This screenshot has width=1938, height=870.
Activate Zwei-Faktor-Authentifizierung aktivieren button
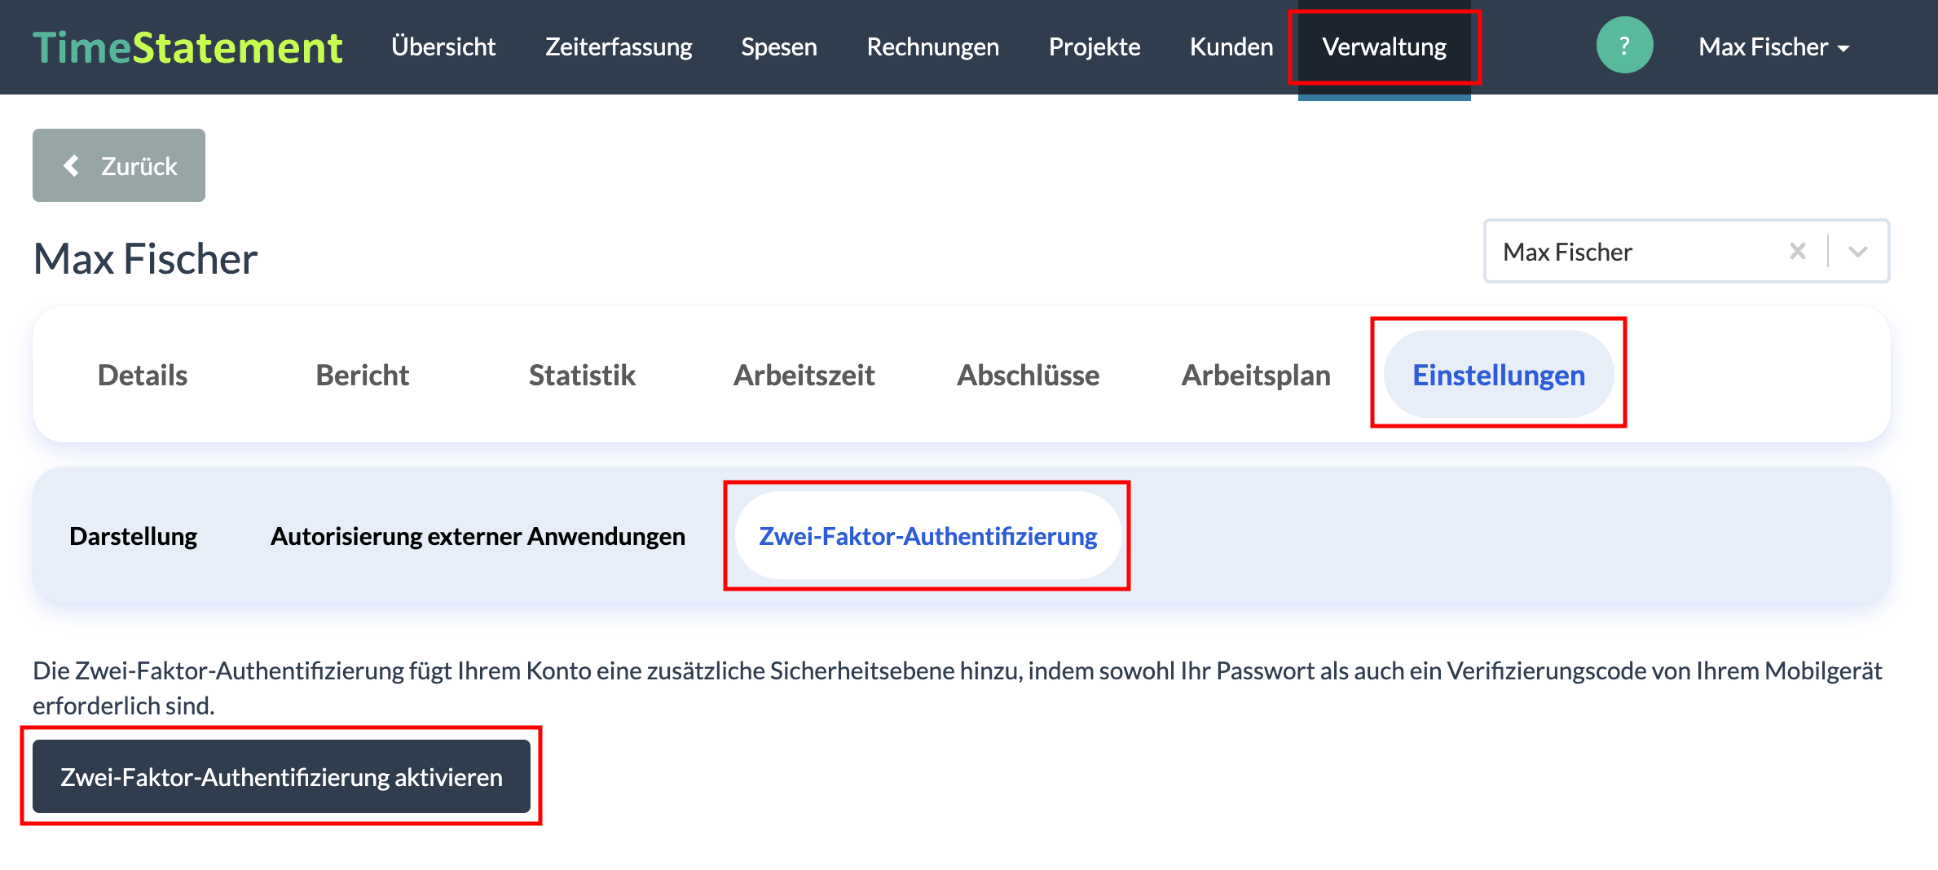point(281,777)
